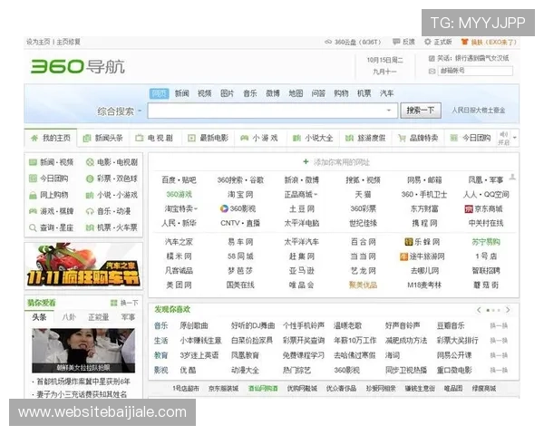This screenshot has width=544, height=435.
Task: Open the 苏宁易购 link
Action: 486,242
